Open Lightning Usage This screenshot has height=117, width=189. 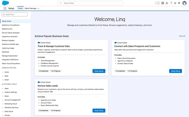[x=8, y=48]
